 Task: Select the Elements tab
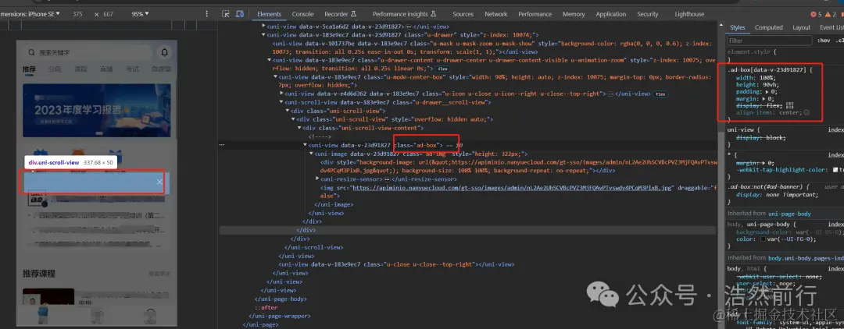tap(269, 14)
